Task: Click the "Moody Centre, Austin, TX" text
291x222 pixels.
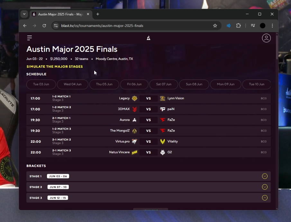Action: click(114, 59)
